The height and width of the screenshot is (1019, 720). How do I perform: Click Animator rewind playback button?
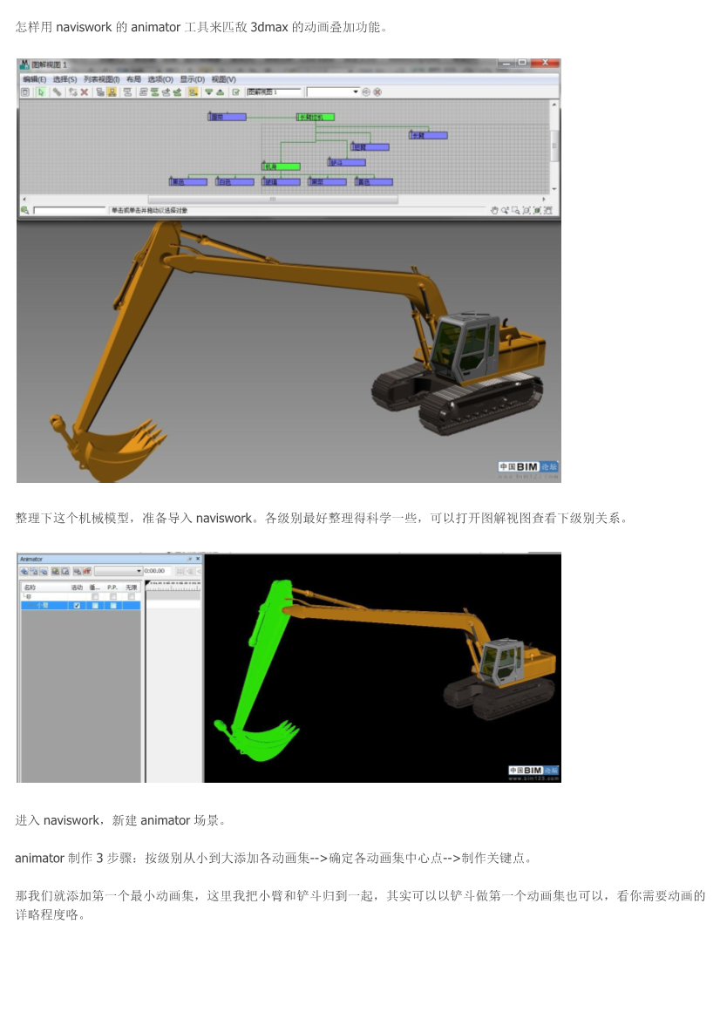tap(180, 571)
